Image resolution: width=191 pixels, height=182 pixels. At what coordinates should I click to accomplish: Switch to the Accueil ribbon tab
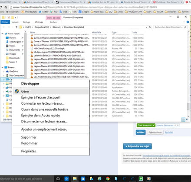pyautogui.click(x=15, y=22)
